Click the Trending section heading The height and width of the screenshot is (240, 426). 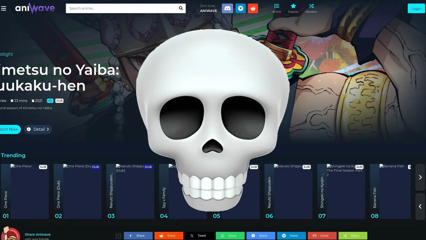[x=13, y=155]
